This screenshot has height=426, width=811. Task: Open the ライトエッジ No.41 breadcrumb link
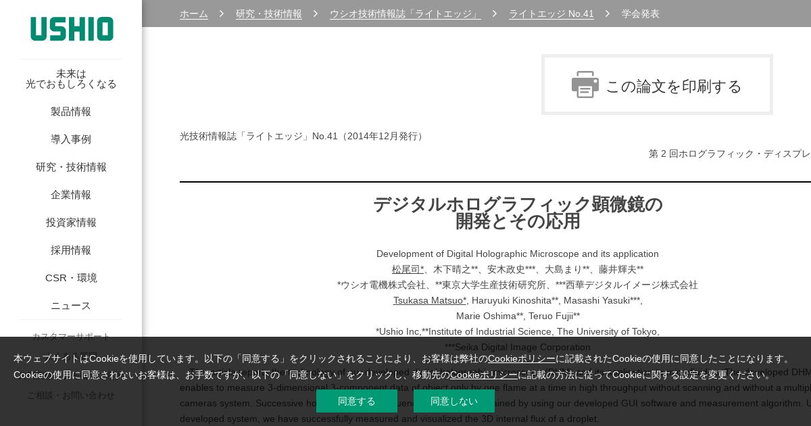coord(551,14)
